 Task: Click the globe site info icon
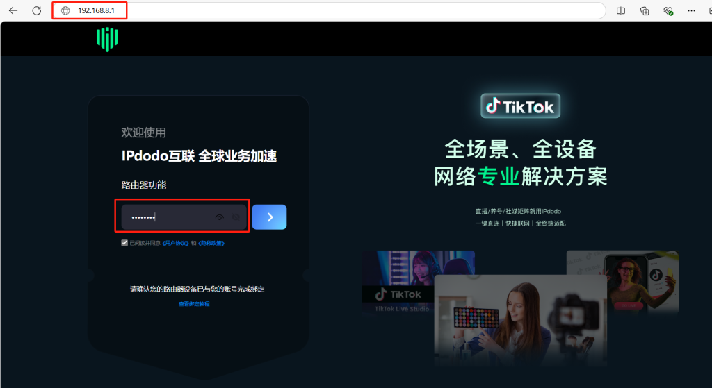tap(65, 10)
